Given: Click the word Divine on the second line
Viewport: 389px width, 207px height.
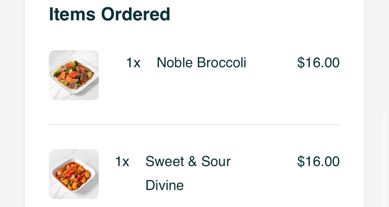Looking at the screenshot, I should [x=165, y=185].
